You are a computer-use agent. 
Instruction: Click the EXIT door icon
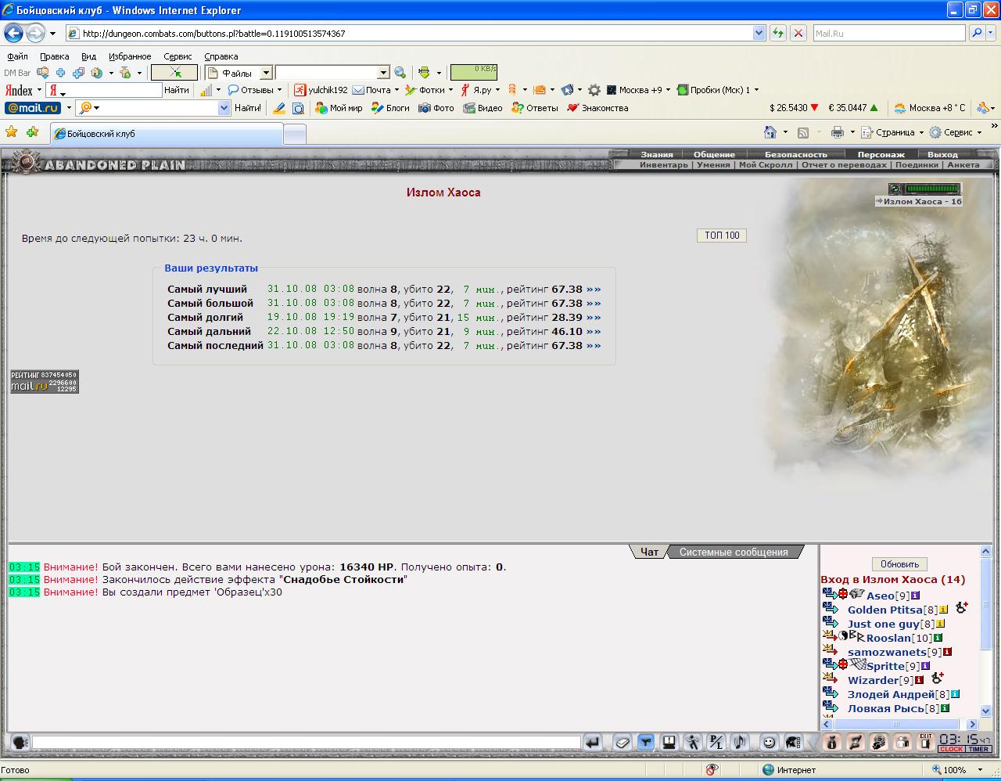925,742
